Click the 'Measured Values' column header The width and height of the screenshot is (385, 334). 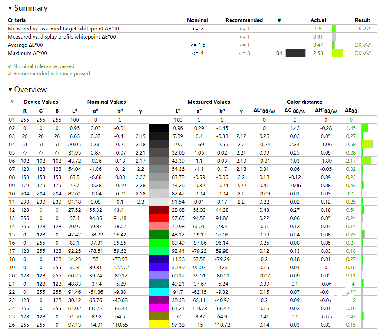pos(209,102)
